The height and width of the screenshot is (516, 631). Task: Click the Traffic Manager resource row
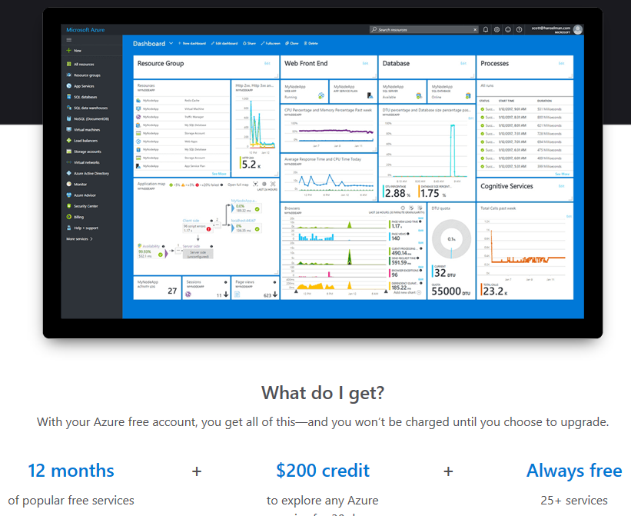point(182,117)
